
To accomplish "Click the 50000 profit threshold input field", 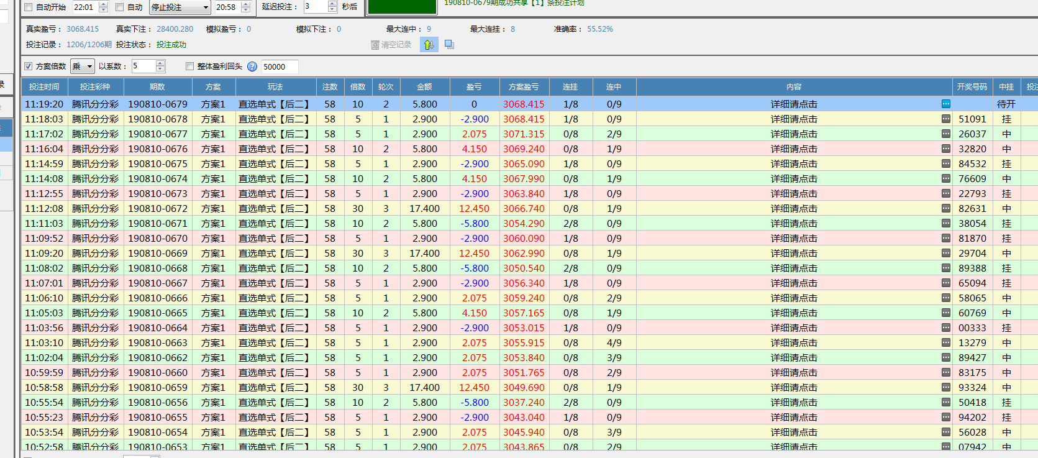I will pyautogui.click(x=279, y=66).
